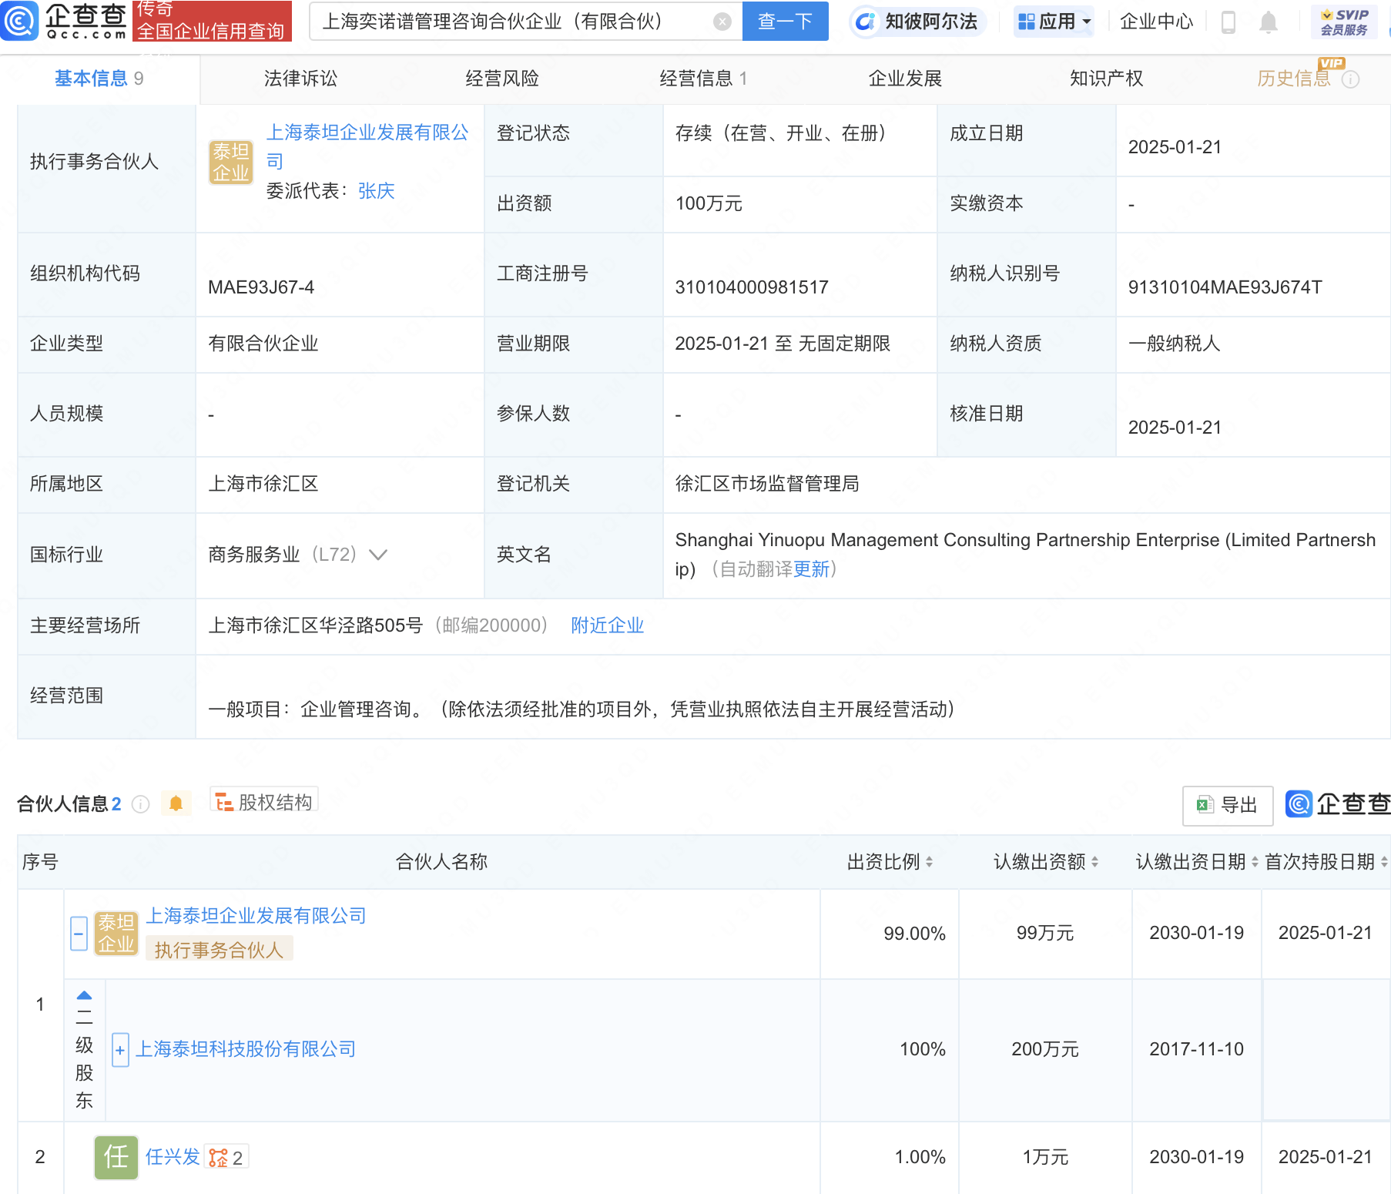Sort the table by 认缴出资日期

pos(1255,862)
